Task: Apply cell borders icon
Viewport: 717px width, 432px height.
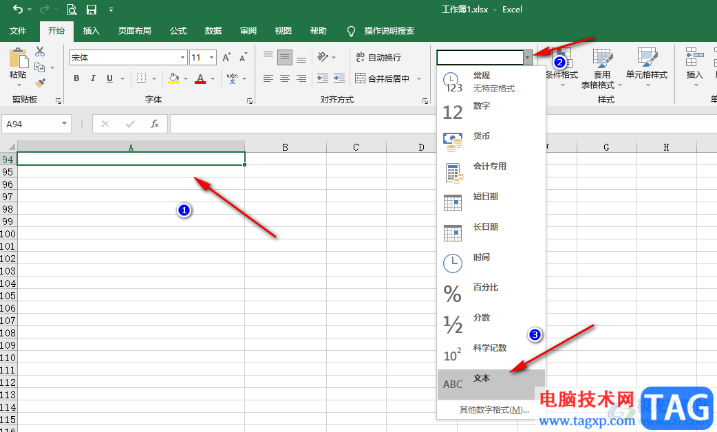Action: [142, 78]
